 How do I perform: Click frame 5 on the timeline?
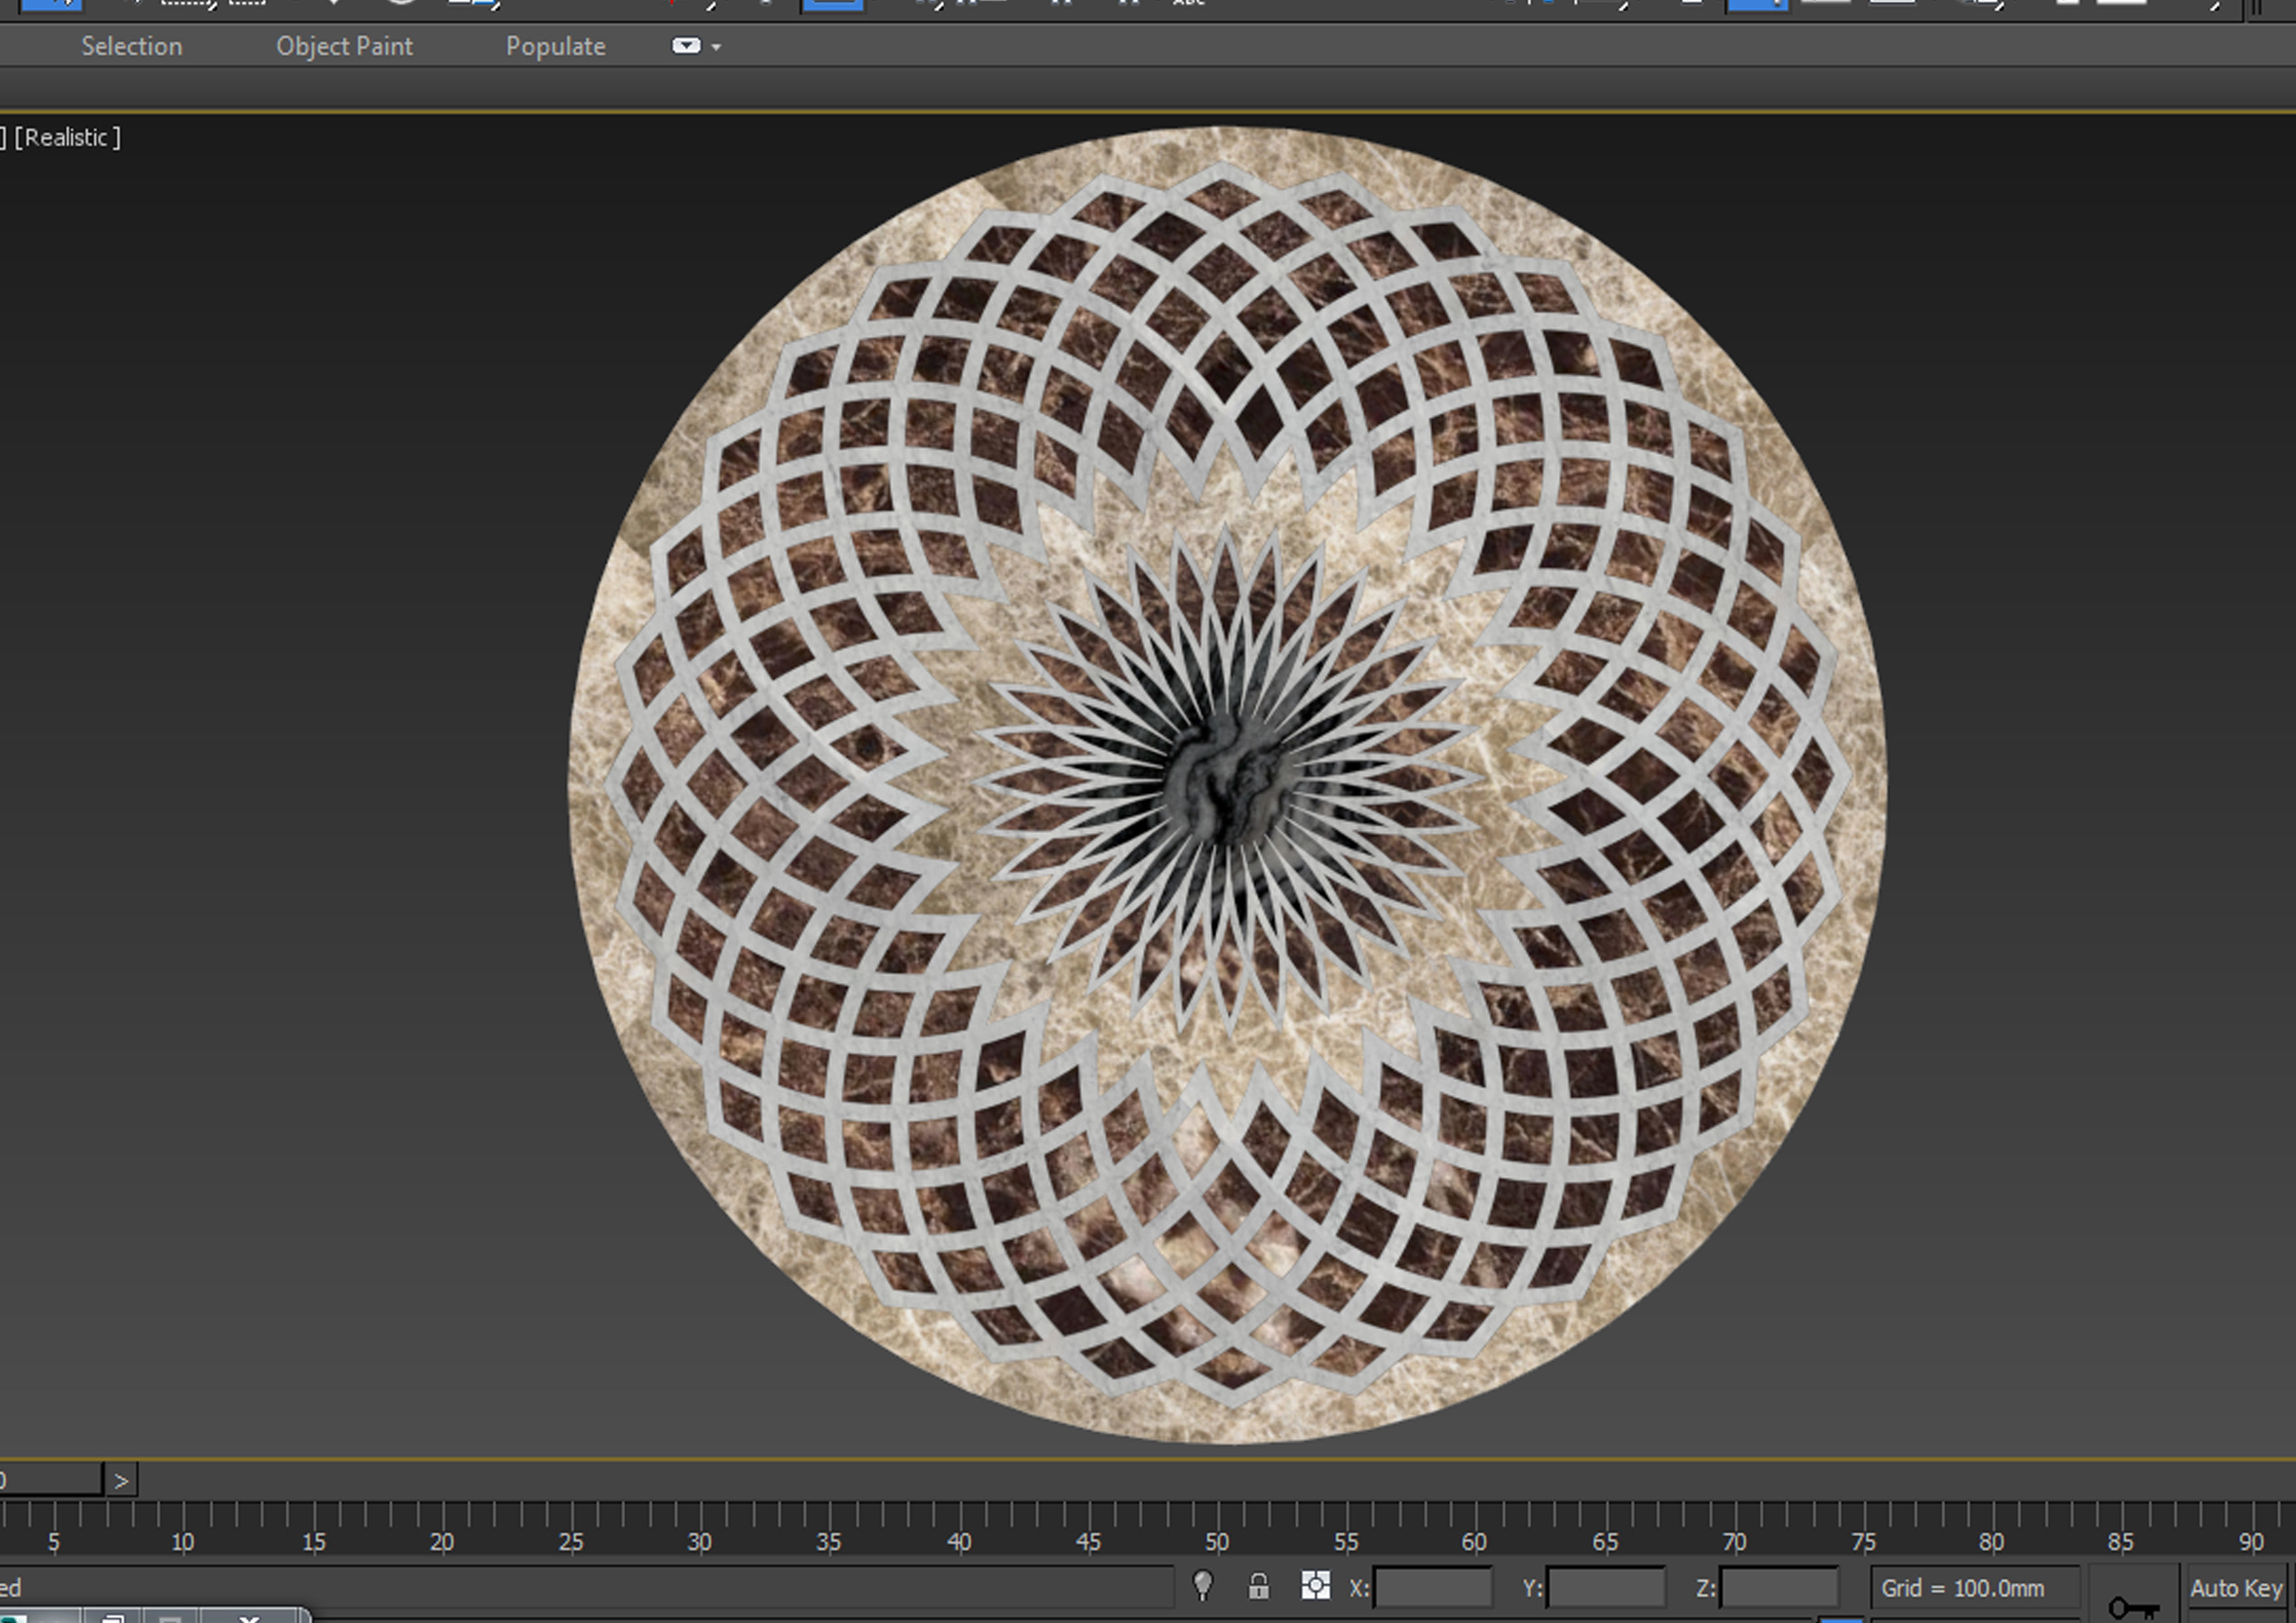[54, 1543]
